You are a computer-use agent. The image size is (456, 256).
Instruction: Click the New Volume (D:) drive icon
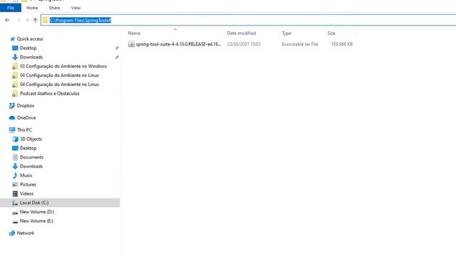point(15,213)
